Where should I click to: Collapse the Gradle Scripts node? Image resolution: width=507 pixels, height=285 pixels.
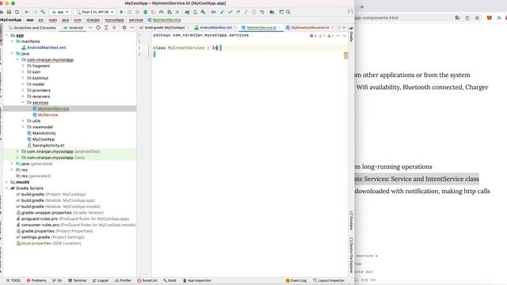pyautogui.click(x=6, y=188)
